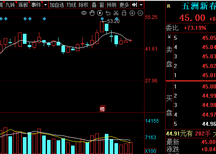Click the 除权 toolbar item

pos(84,5)
